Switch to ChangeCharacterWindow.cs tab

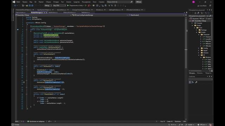[81, 10]
